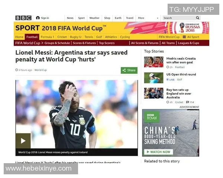Open the All Sport menu icon
Image resolution: width=223 pixels, height=178 pixels.
184,37
